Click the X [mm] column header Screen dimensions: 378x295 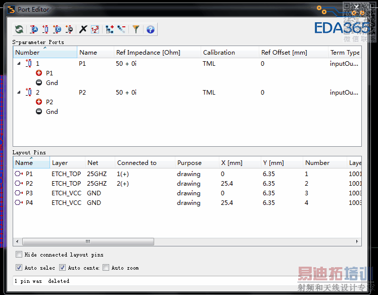[x=240, y=163]
